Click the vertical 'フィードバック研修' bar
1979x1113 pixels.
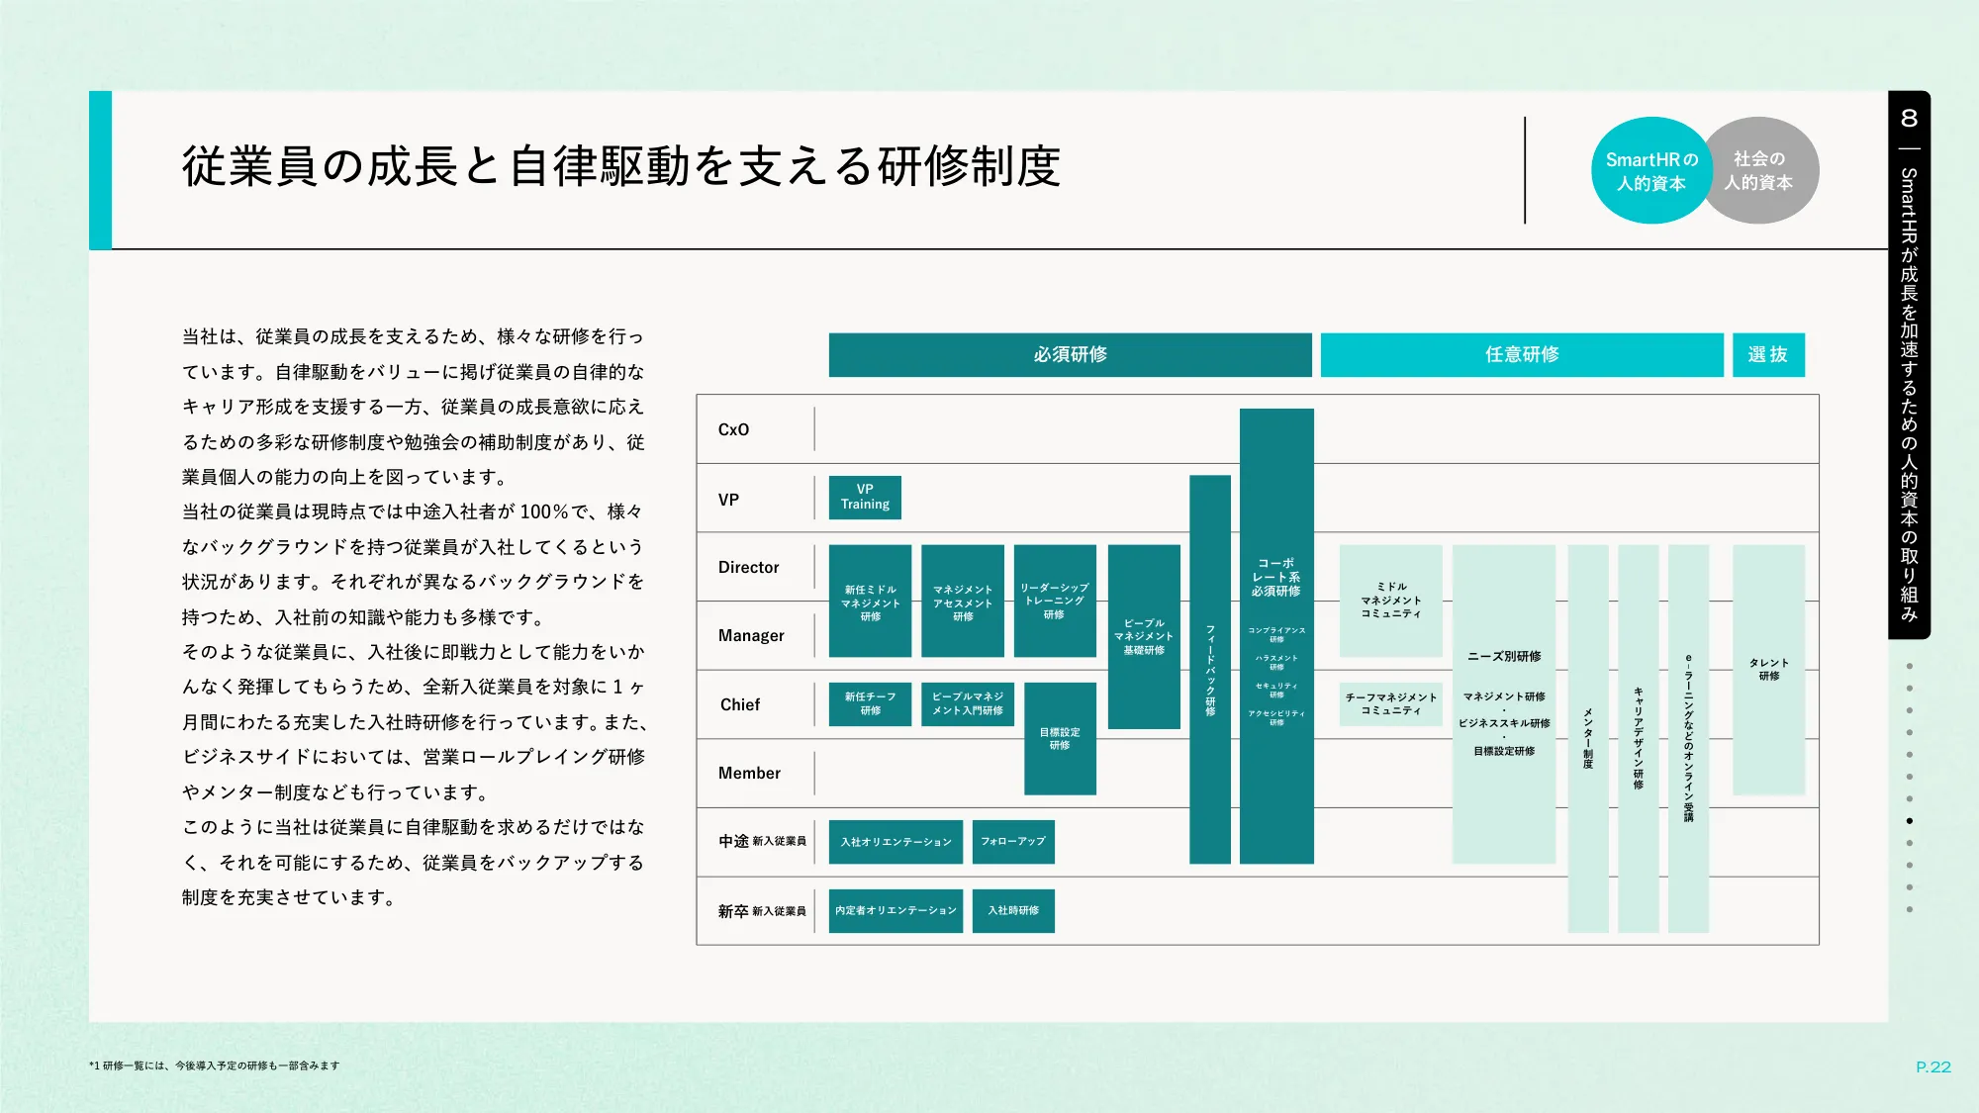[1210, 670]
